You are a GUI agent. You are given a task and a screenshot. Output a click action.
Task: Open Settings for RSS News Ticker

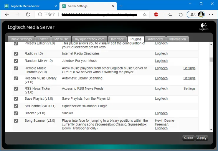[189, 89]
